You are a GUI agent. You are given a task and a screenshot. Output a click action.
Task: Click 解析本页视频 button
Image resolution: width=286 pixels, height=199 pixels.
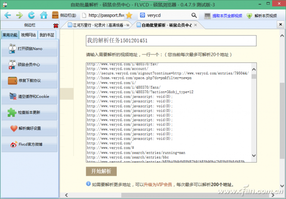262,16
